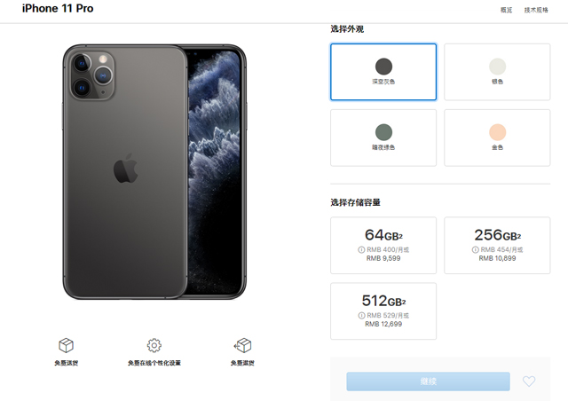Click the blue 继续 continue button
The image size is (568, 401).
428,381
